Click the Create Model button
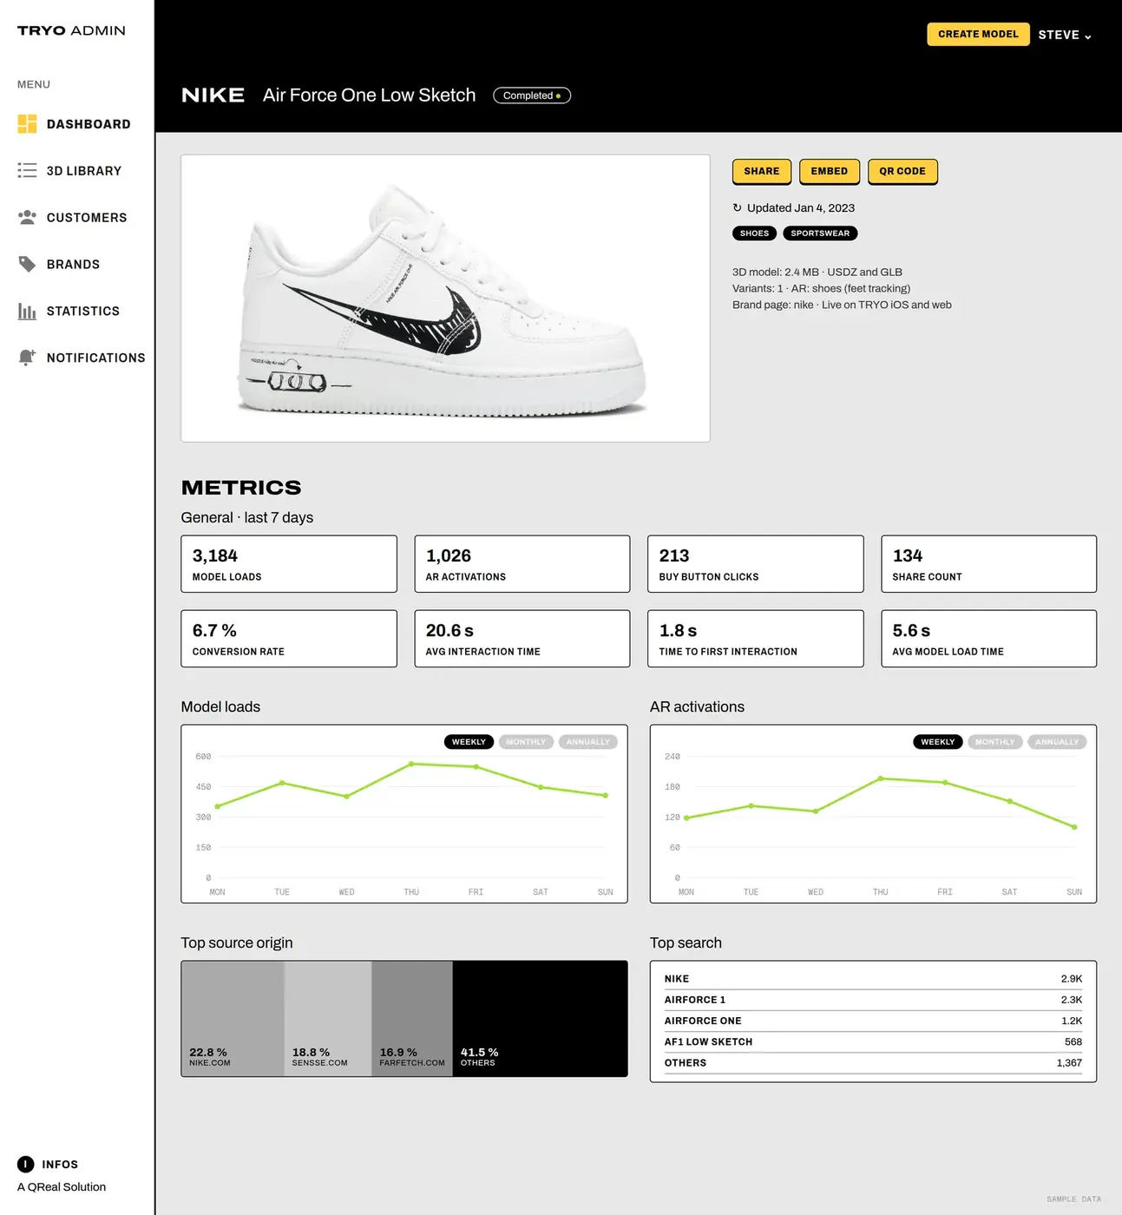 tap(978, 34)
